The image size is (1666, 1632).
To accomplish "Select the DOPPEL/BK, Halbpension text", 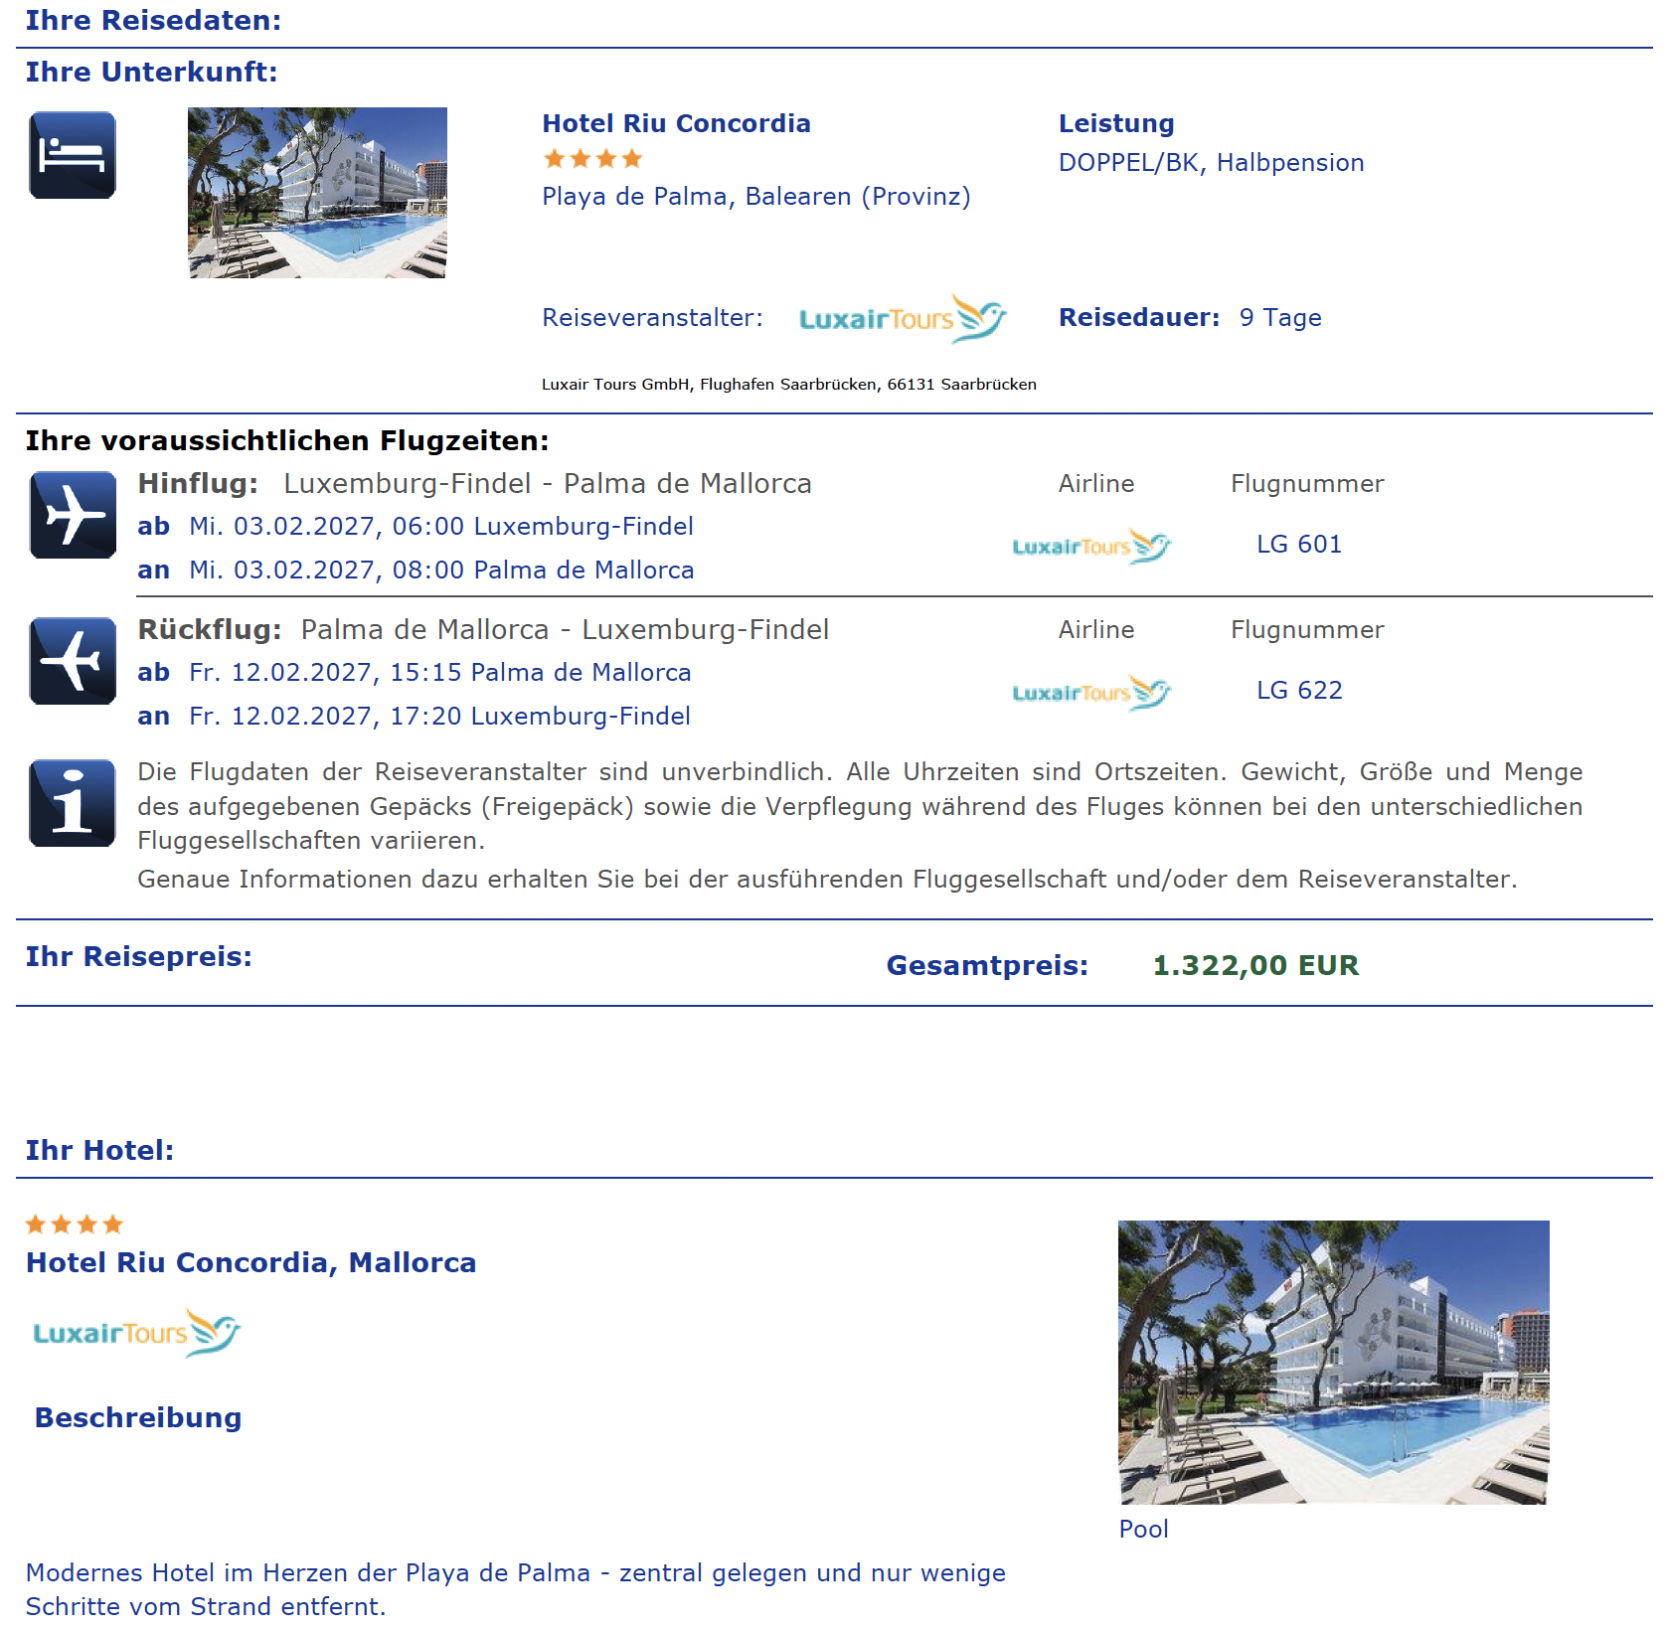I will click(x=1211, y=163).
